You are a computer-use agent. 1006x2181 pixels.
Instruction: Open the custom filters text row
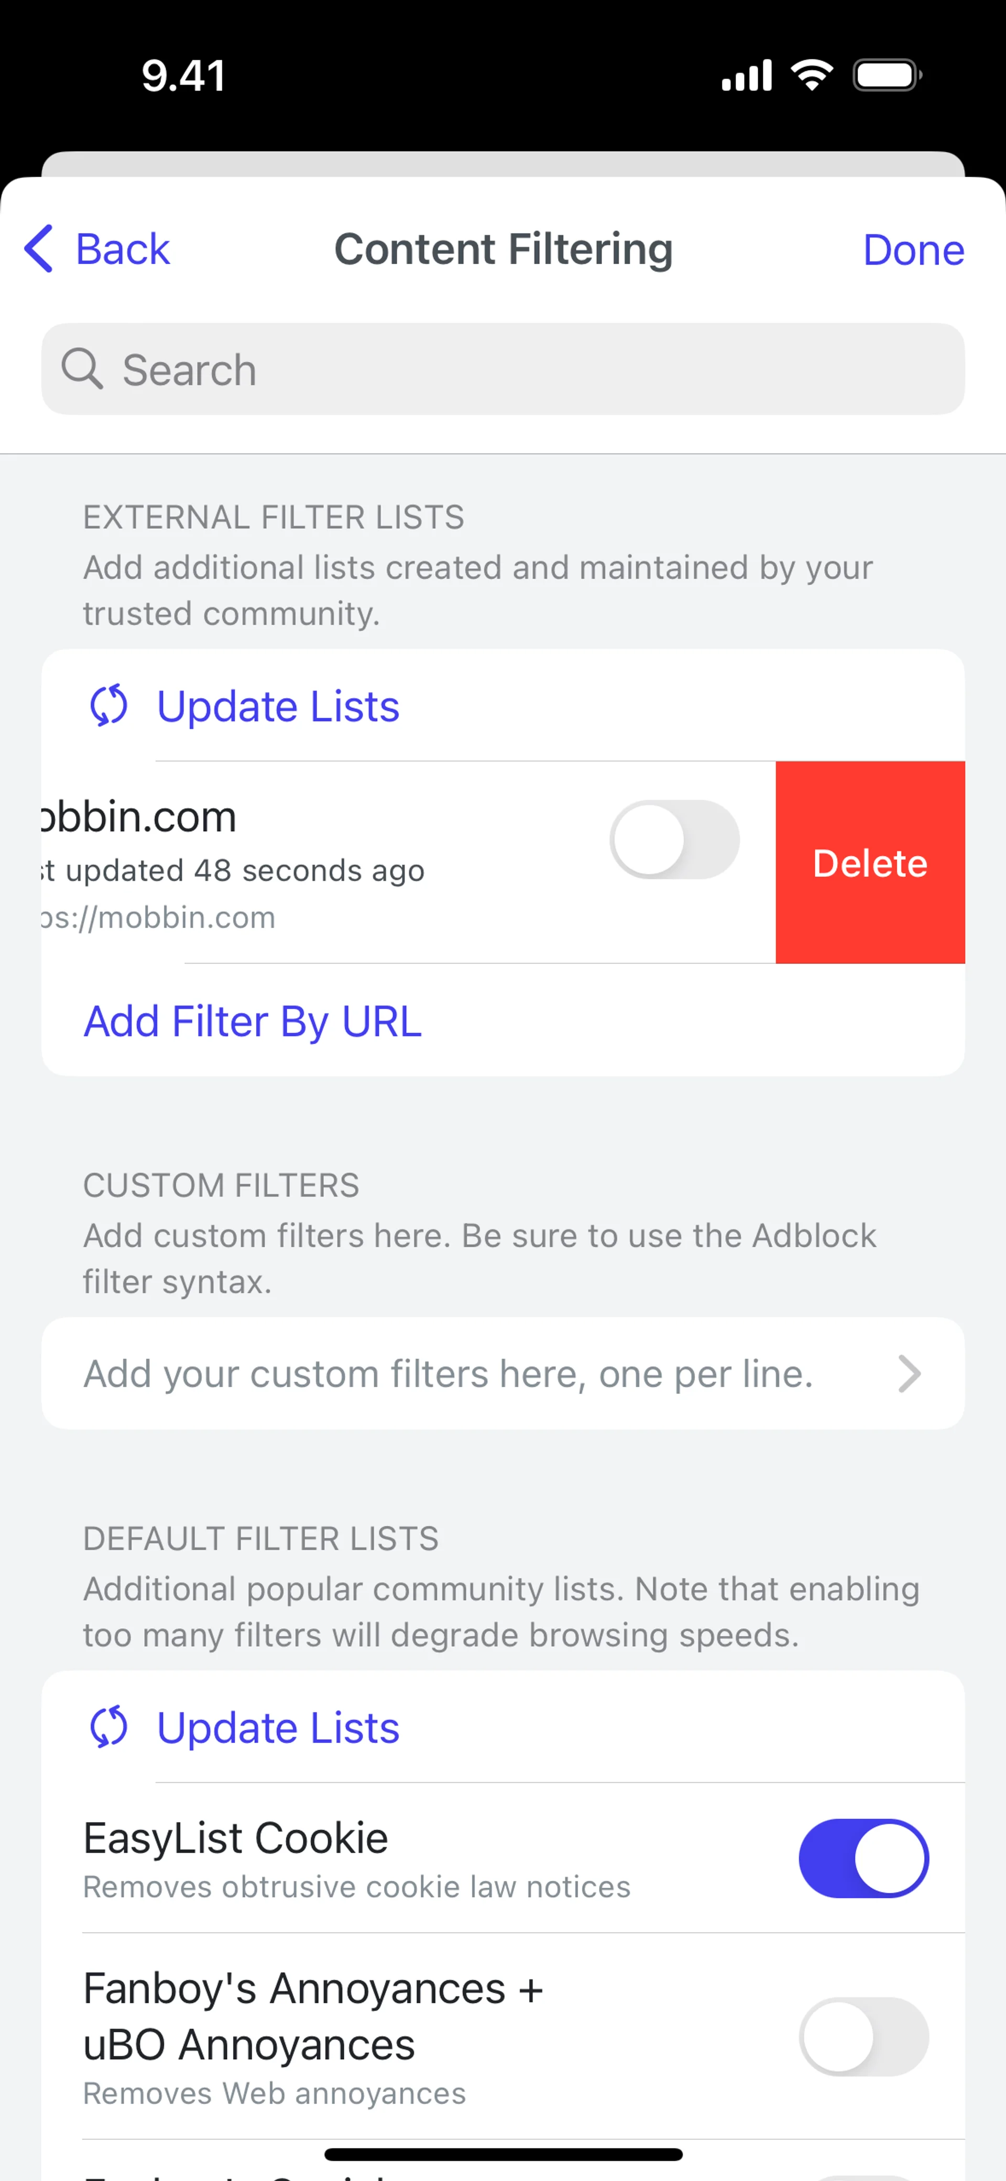pyautogui.click(x=449, y=1373)
